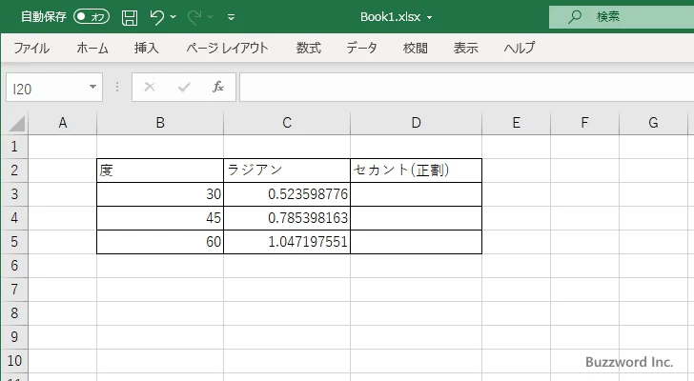Select row 3 header
Screen dimensions: 694x381
[x=14, y=194]
